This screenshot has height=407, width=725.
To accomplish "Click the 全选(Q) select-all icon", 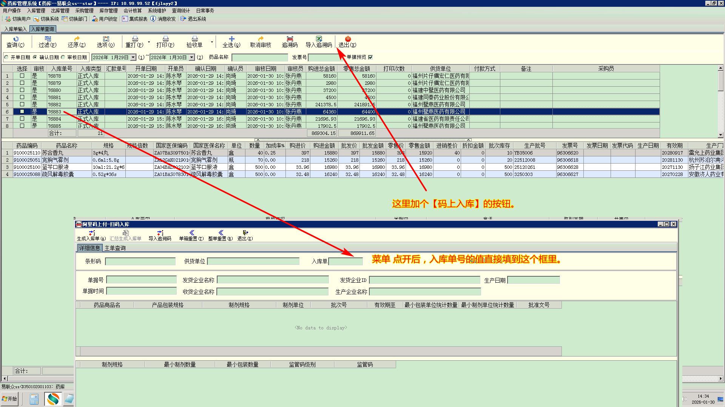I will 231,39.
